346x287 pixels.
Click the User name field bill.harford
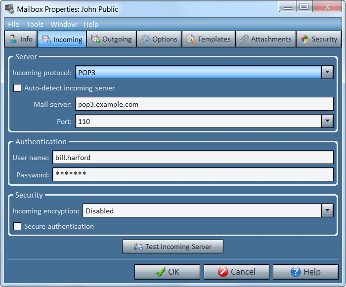click(x=193, y=157)
